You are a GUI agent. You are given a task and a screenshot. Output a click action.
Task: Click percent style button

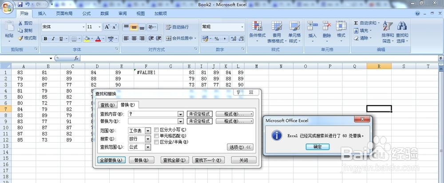point(217,39)
